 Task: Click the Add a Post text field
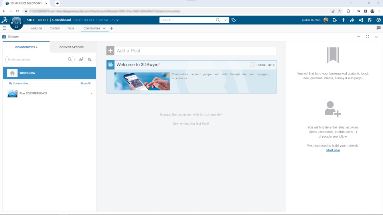pyautogui.click(x=195, y=51)
